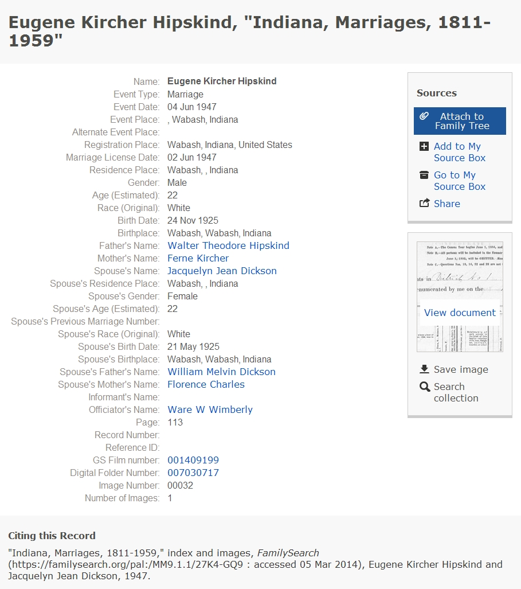Click the magnifying glass search icon
The image size is (521, 589).
(x=425, y=387)
